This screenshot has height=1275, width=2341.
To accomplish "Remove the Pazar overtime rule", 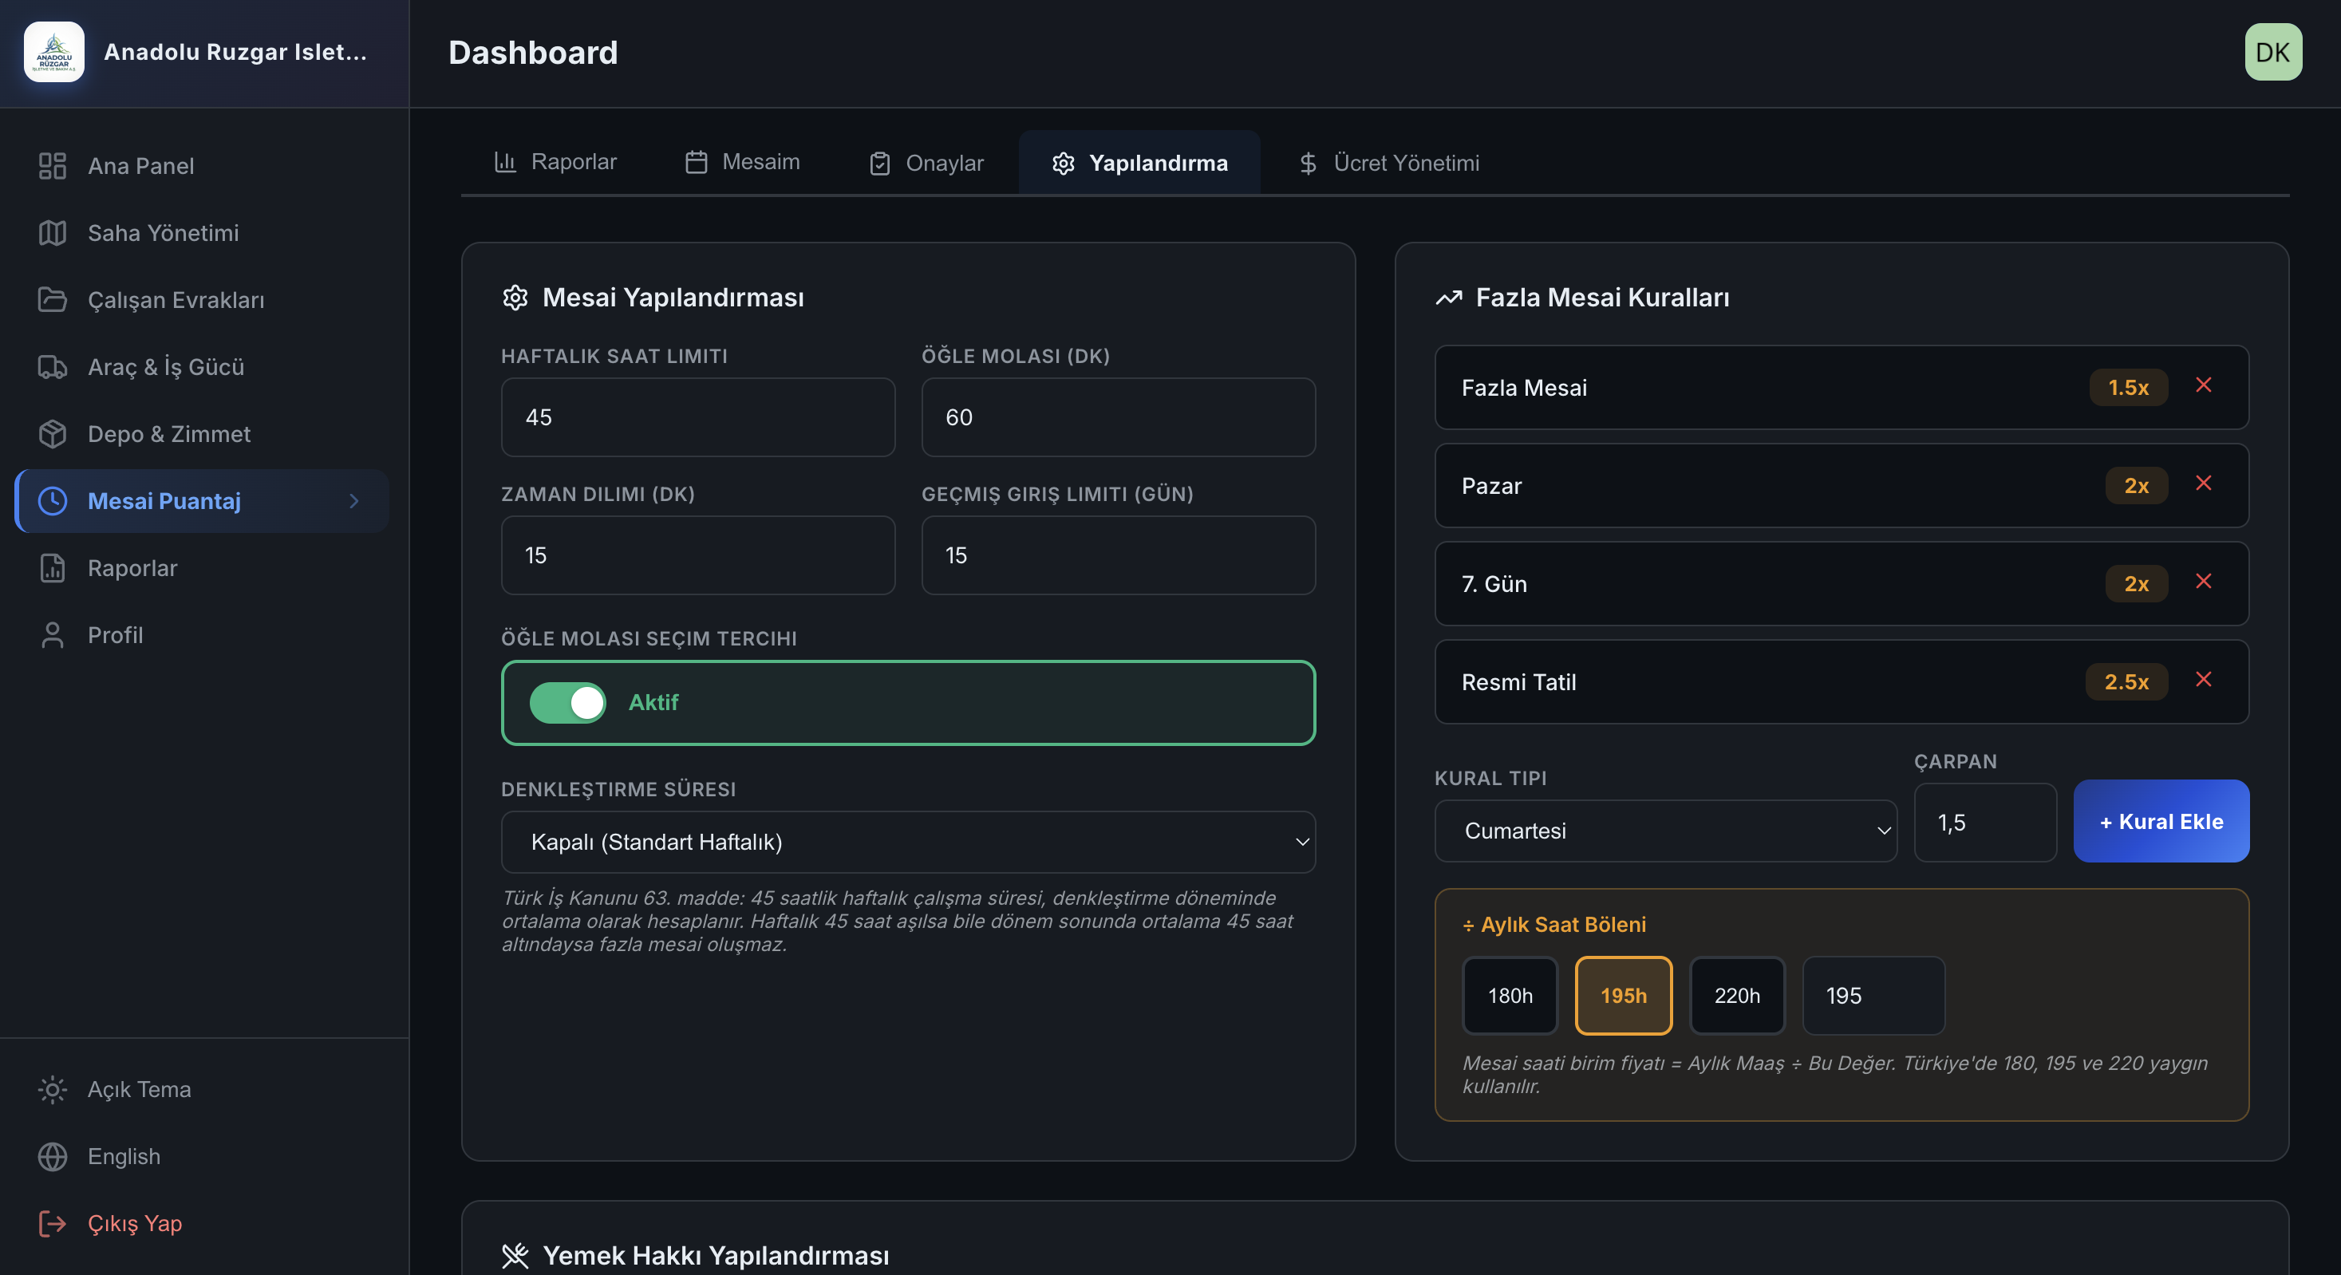I will 2203,484.
